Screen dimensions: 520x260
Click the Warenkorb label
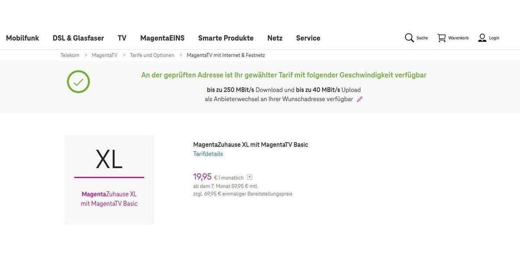458,38
